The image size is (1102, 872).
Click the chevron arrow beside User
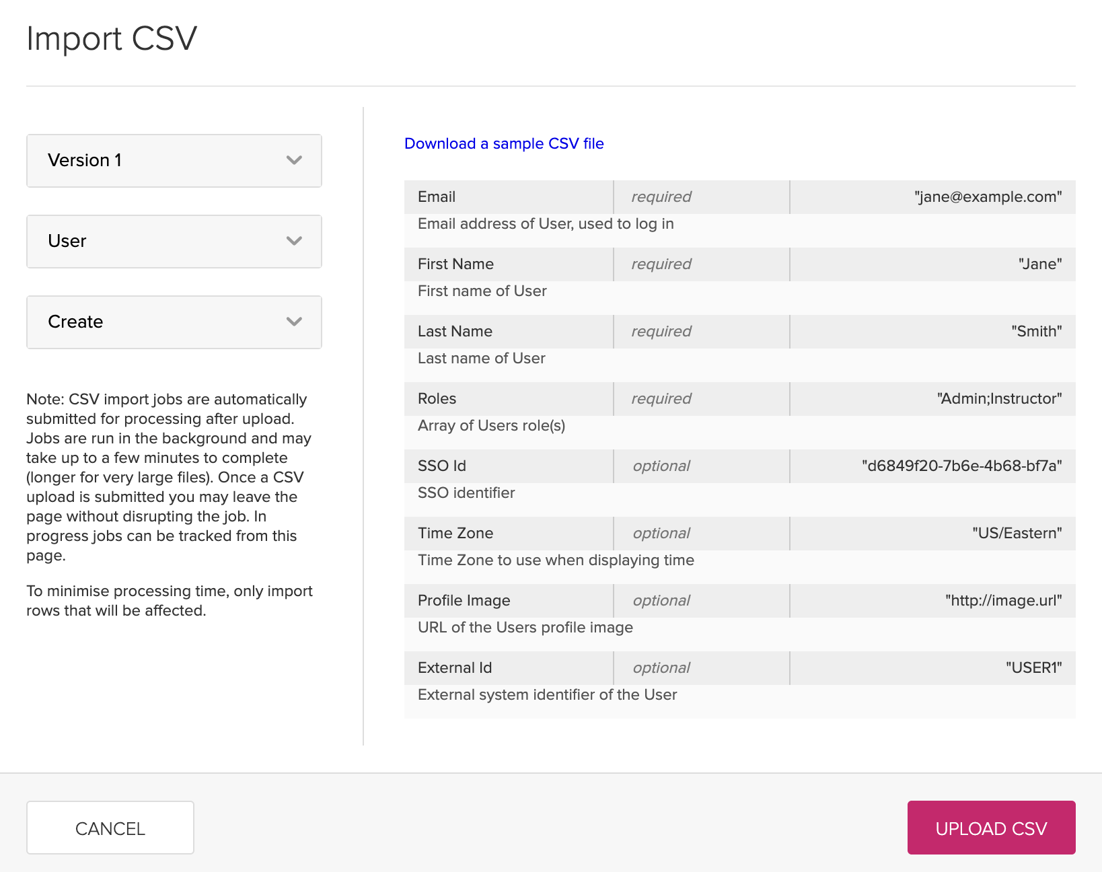294,242
